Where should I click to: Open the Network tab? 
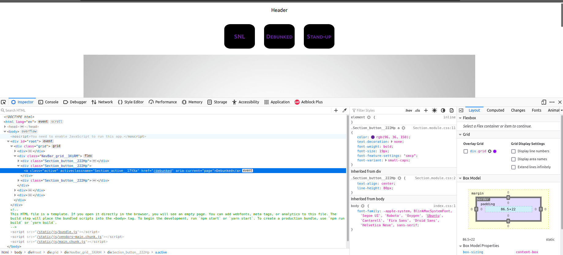(102, 102)
